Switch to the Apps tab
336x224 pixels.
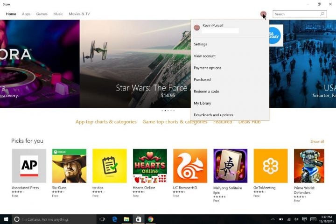[26, 14]
